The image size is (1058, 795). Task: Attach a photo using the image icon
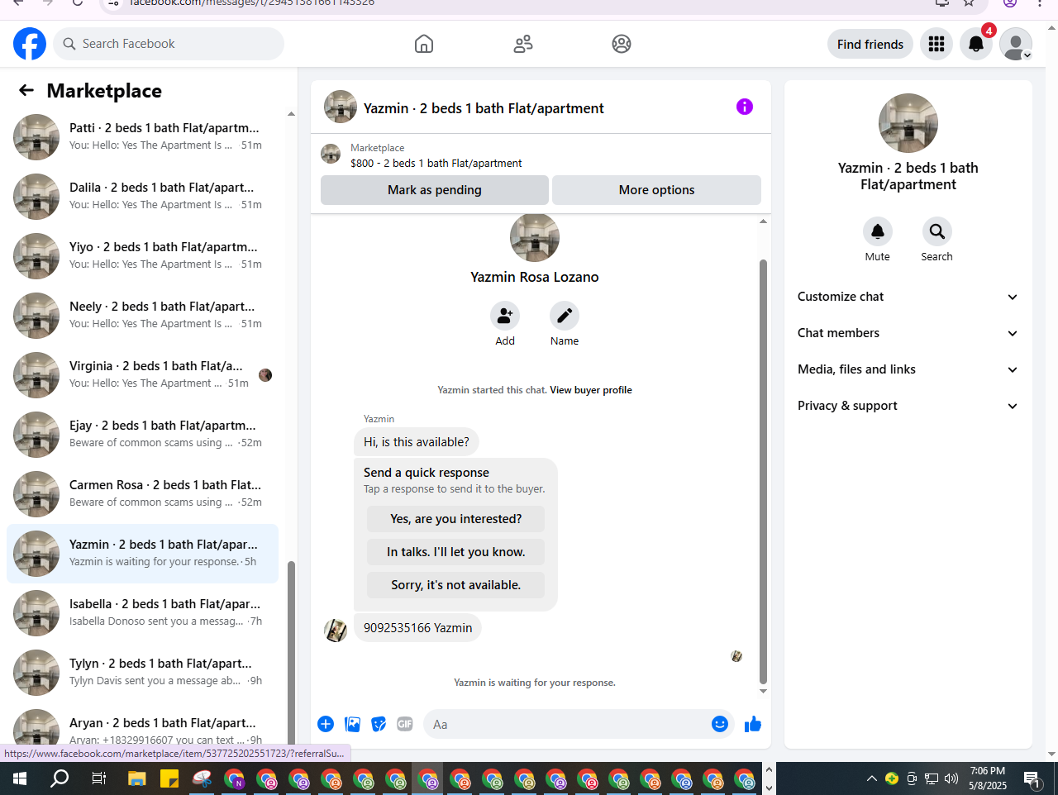tap(352, 724)
